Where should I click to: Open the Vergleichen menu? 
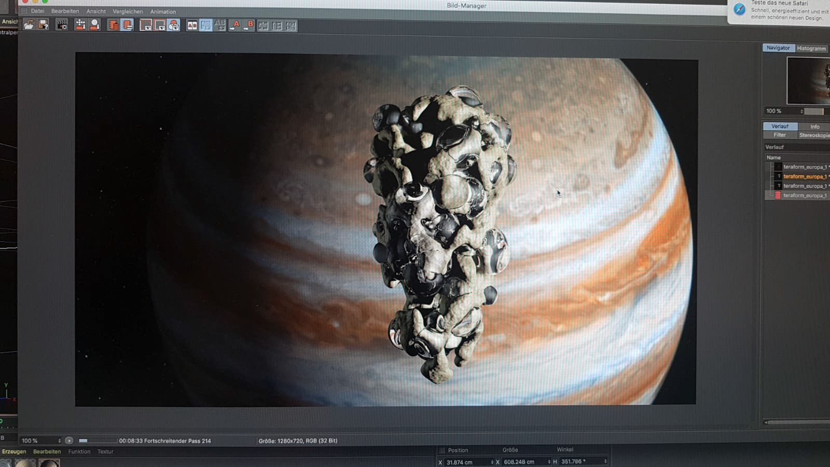(x=128, y=11)
